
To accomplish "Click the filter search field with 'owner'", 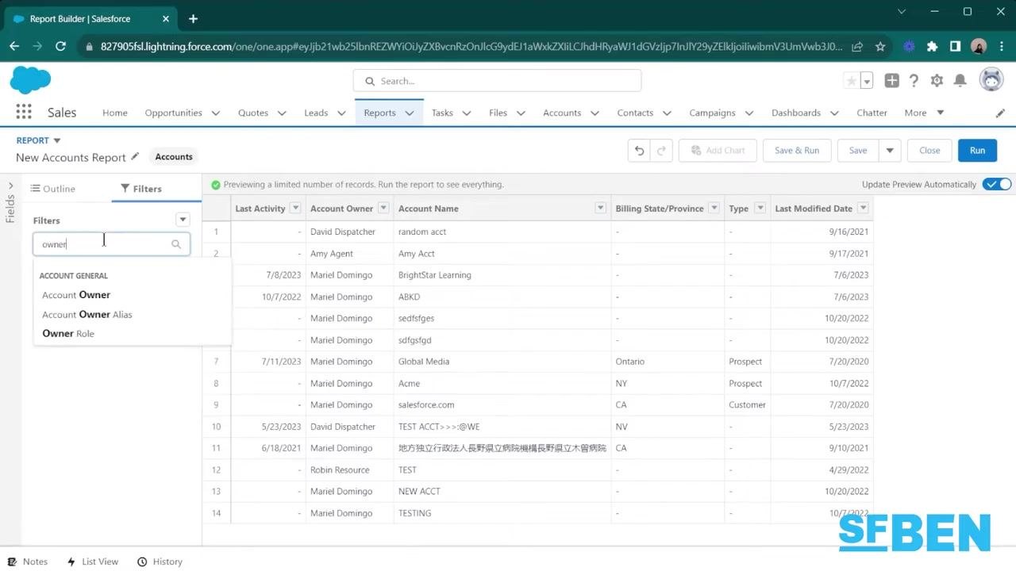I will coord(111,244).
